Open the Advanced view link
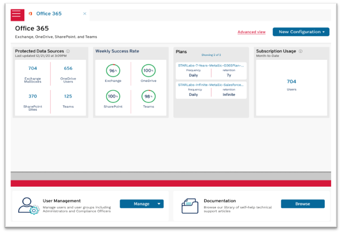This screenshot has width=342, height=234. (252, 32)
